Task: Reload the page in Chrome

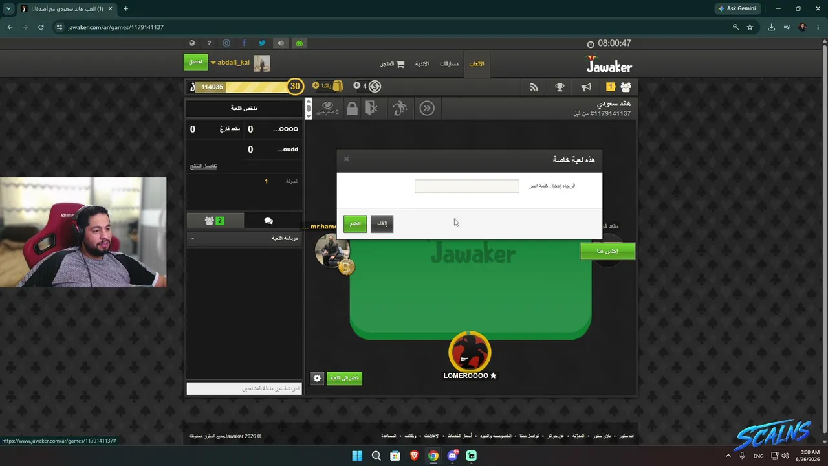Action: point(41,27)
